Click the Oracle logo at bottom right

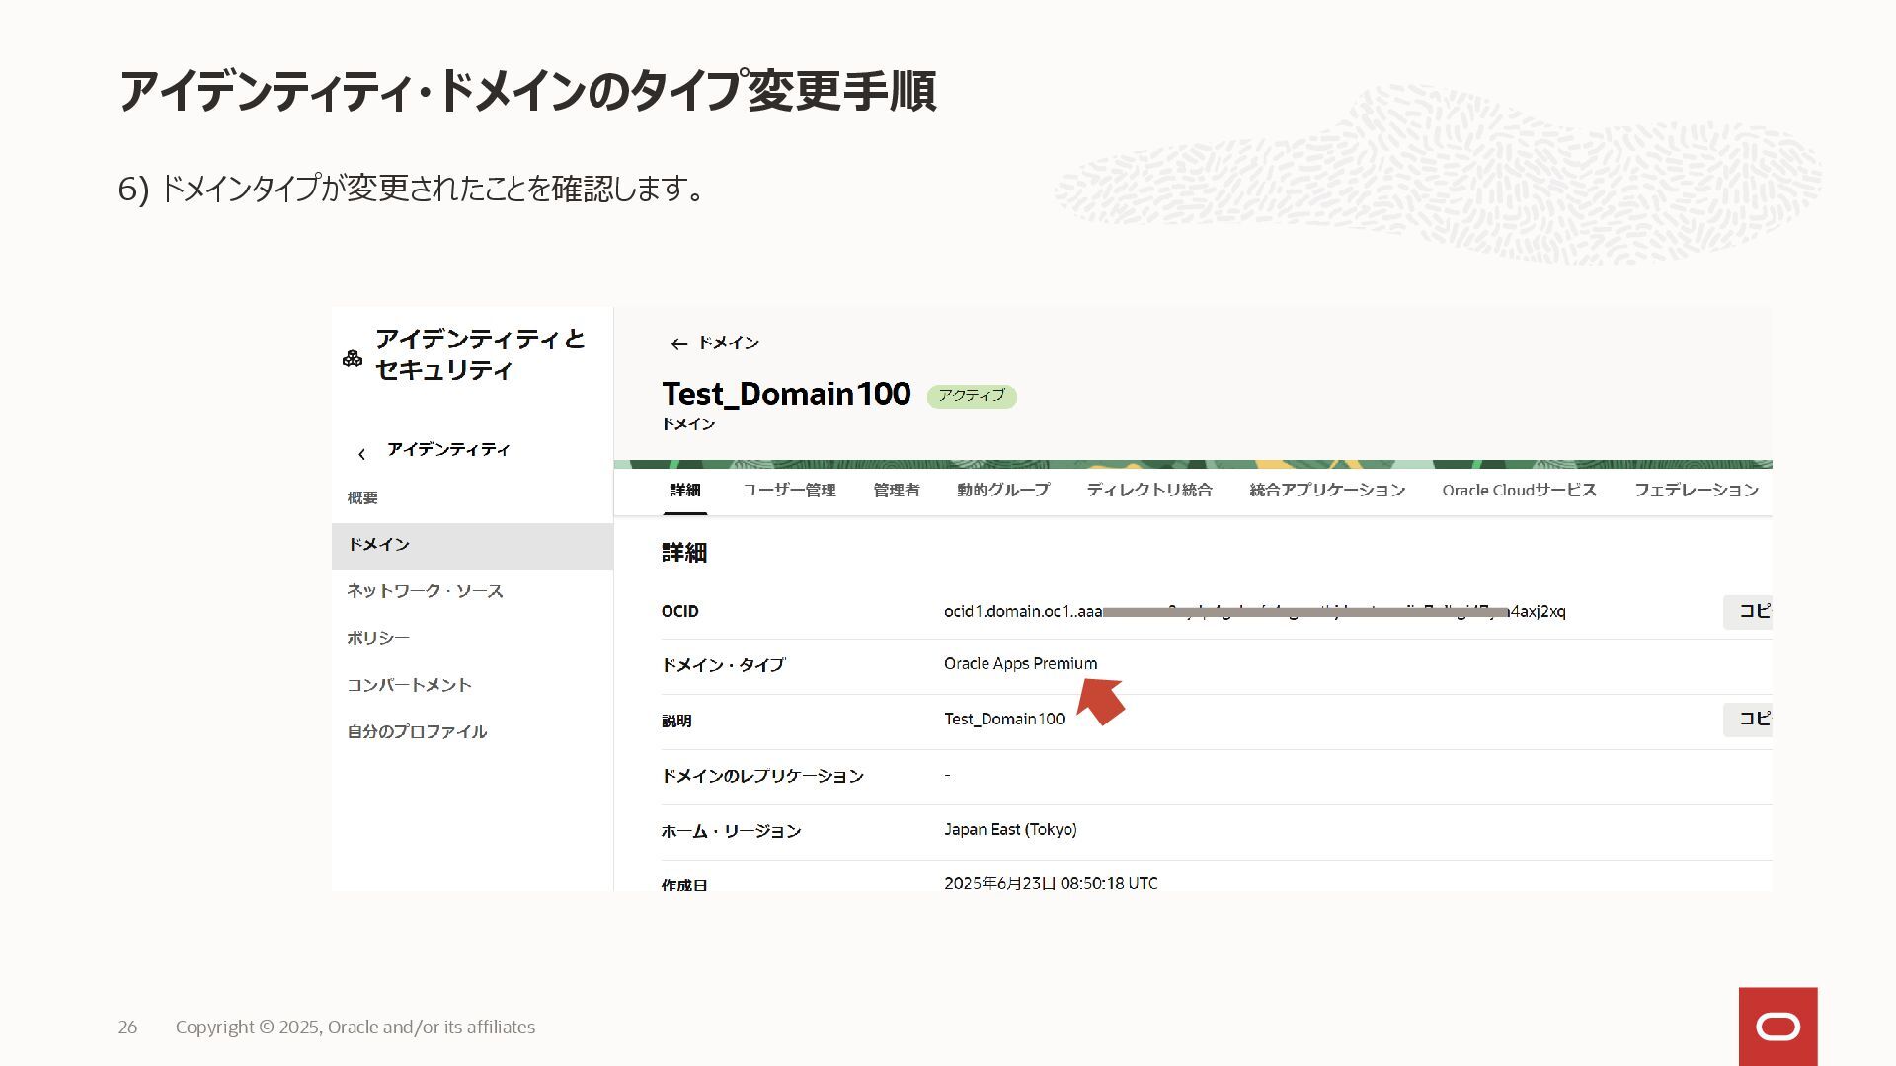1777,1027
